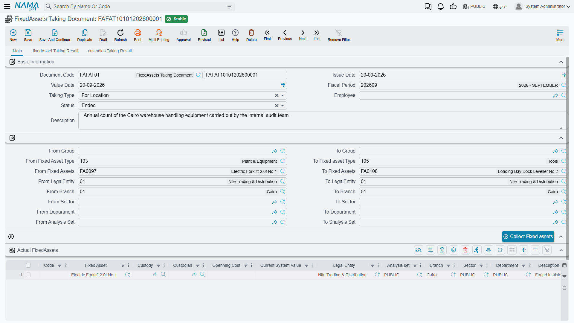Click the Approval toolbar button
This screenshot has width=574, height=323.
click(x=183, y=35)
